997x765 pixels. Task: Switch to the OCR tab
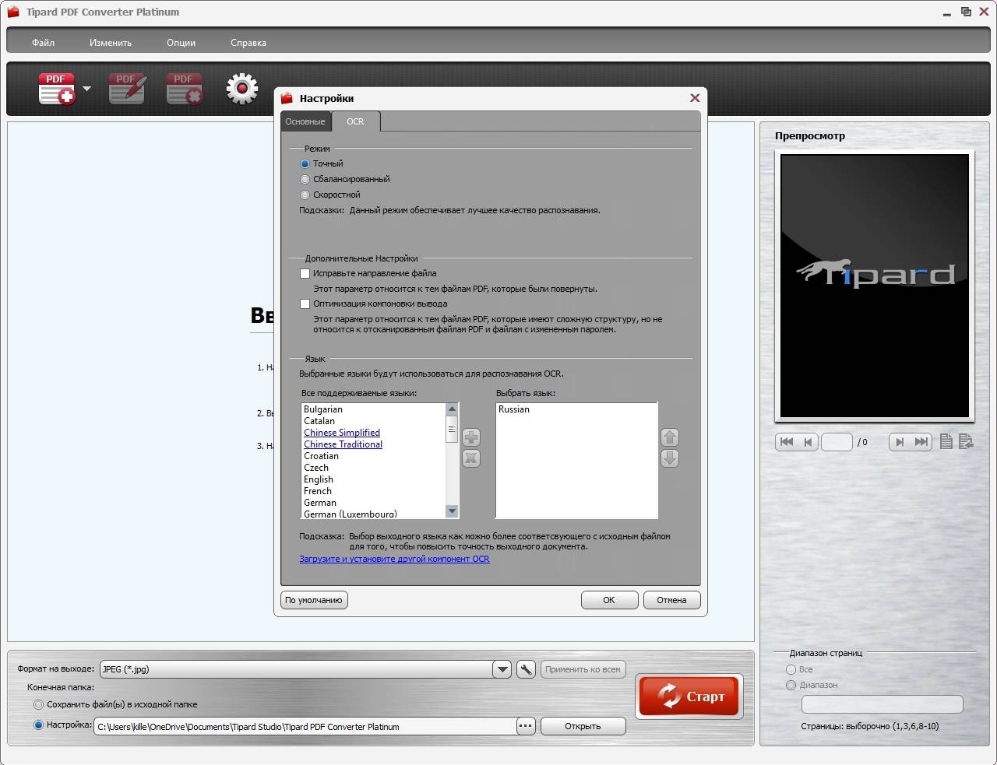[355, 121]
